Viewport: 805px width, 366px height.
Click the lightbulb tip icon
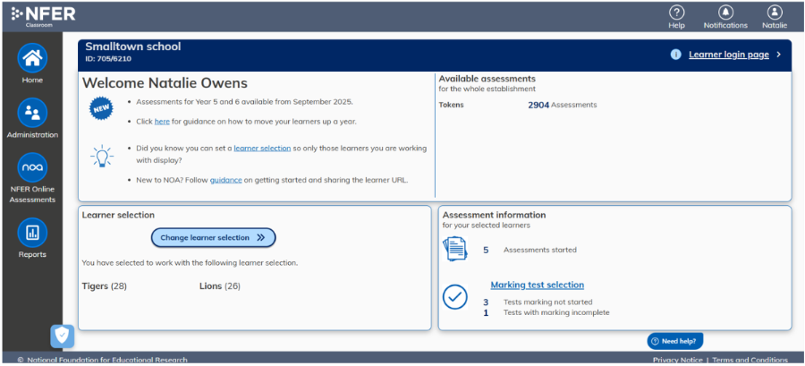tap(102, 156)
